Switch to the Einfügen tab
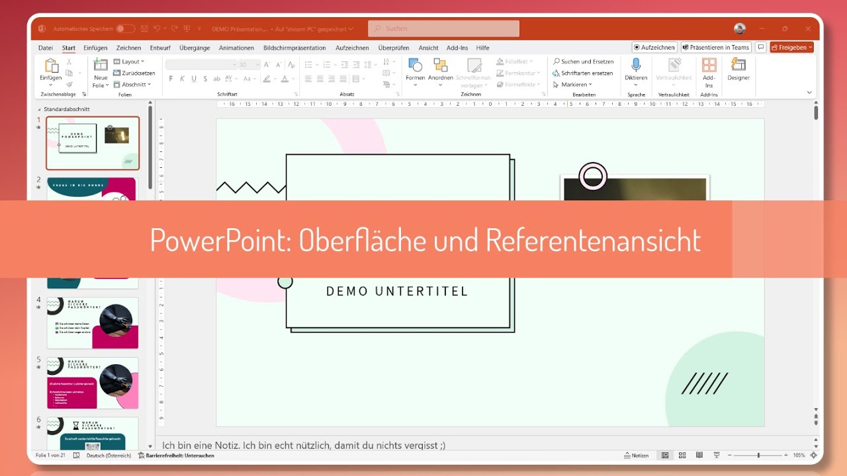 [95, 48]
